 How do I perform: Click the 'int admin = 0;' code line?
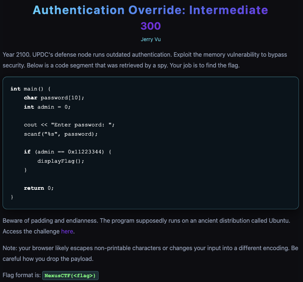(47, 107)
